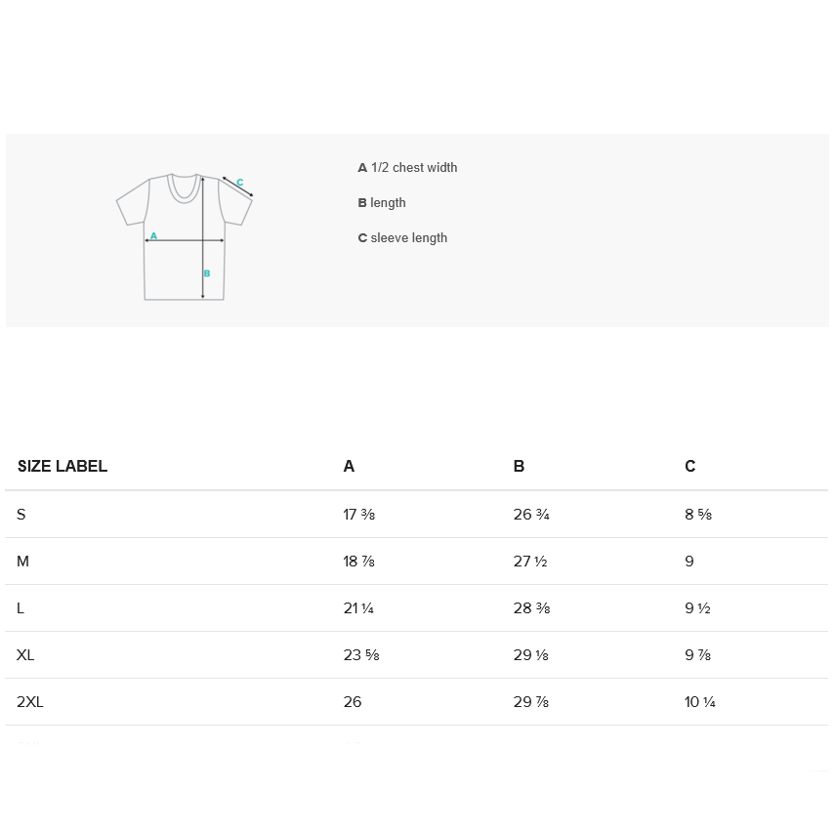Select the 2XL size row label
The image size is (834, 834).
point(30,702)
